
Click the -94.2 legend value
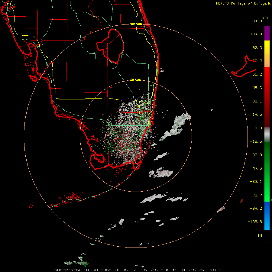click(256, 208)
